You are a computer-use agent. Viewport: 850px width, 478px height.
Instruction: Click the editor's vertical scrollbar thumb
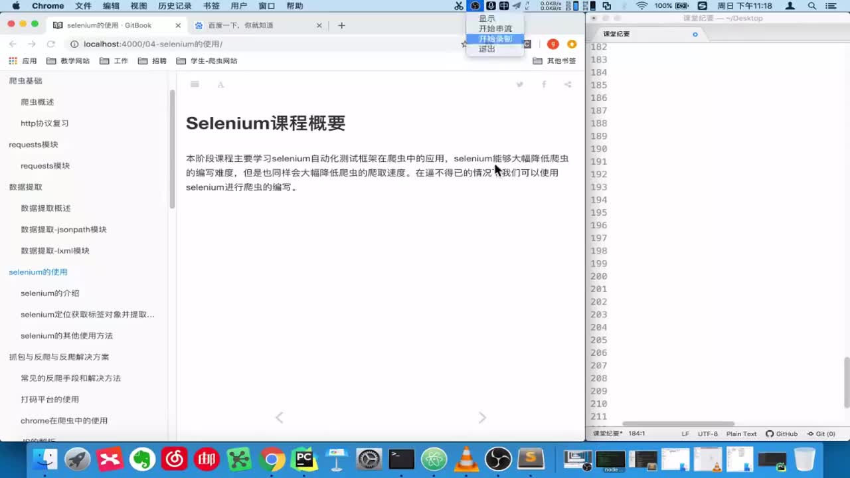click(x=846, y=382)
